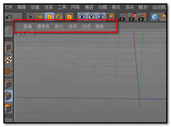Select the Live Selection cursor tool
The width and height of the screenshot is (171, 127).
[31, 17]
